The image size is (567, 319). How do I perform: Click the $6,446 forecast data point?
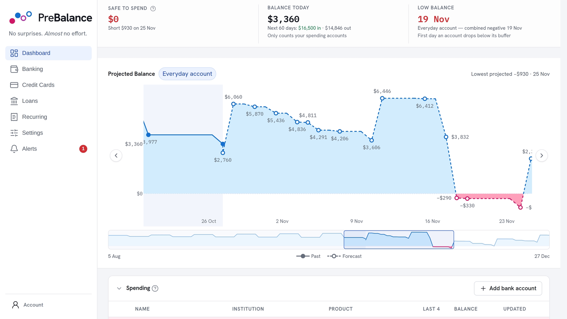[x=382, y=98]
